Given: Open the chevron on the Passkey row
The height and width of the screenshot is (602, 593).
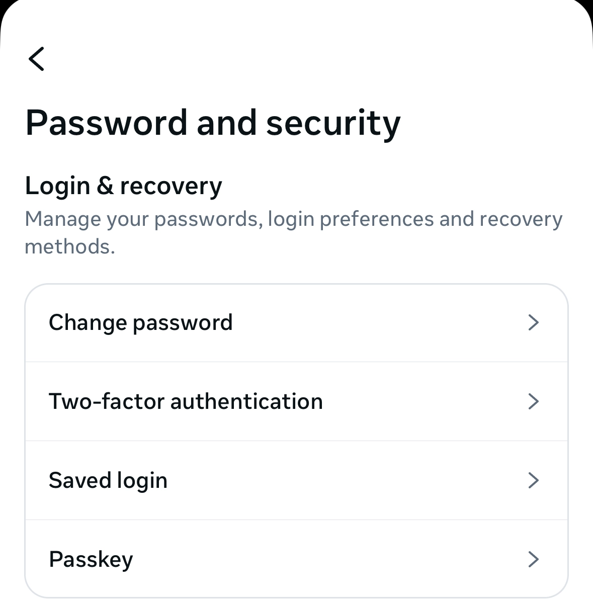Looking at the screenshot, I should pos(533,559).
